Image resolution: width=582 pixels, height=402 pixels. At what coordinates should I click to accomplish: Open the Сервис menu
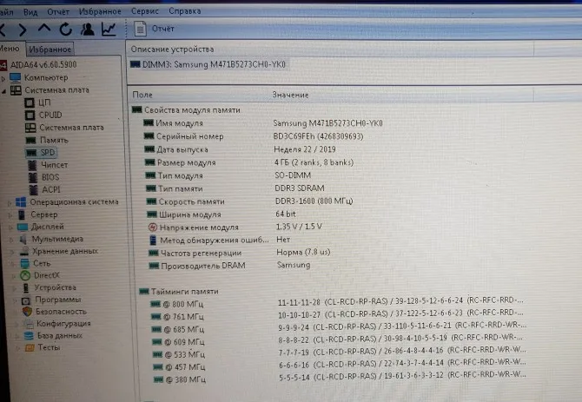pyautogui.click(x=144, y=11)
